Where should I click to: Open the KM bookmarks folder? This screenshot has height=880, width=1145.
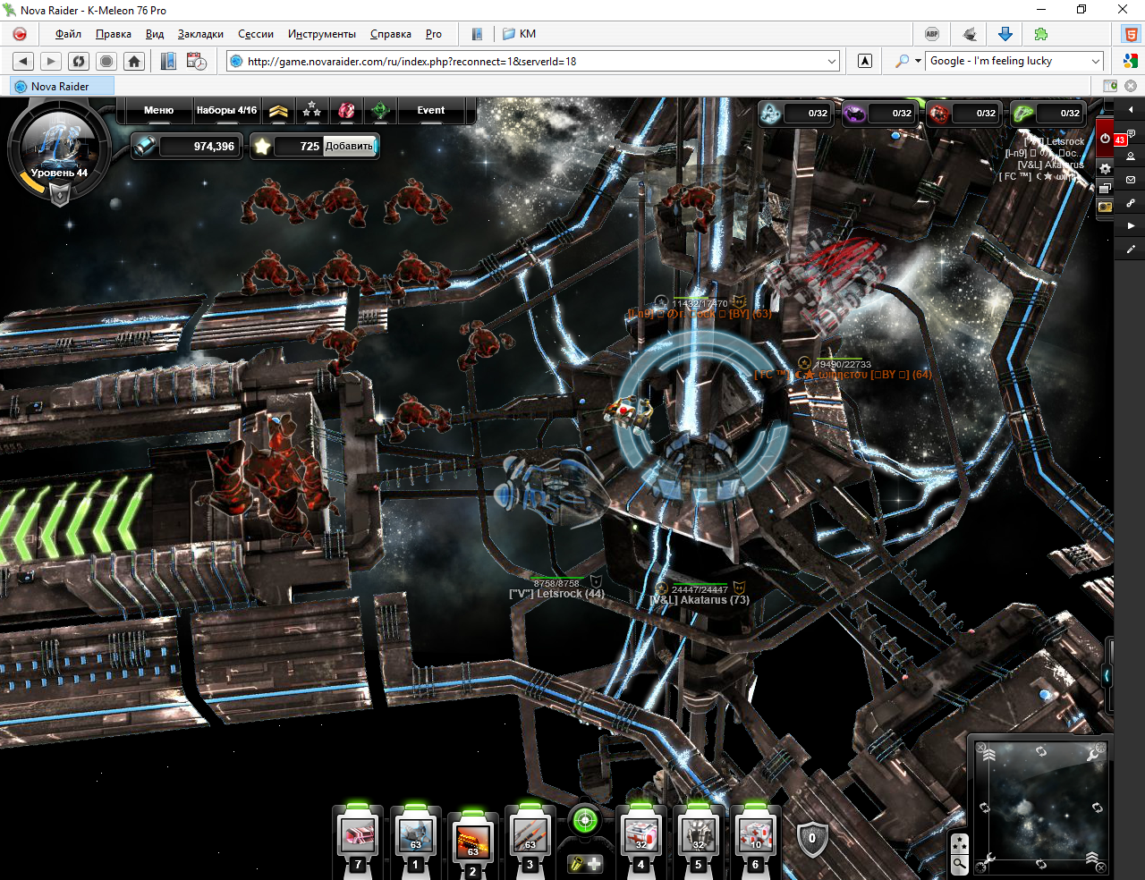pyautogui.click(x=520, y=34)
